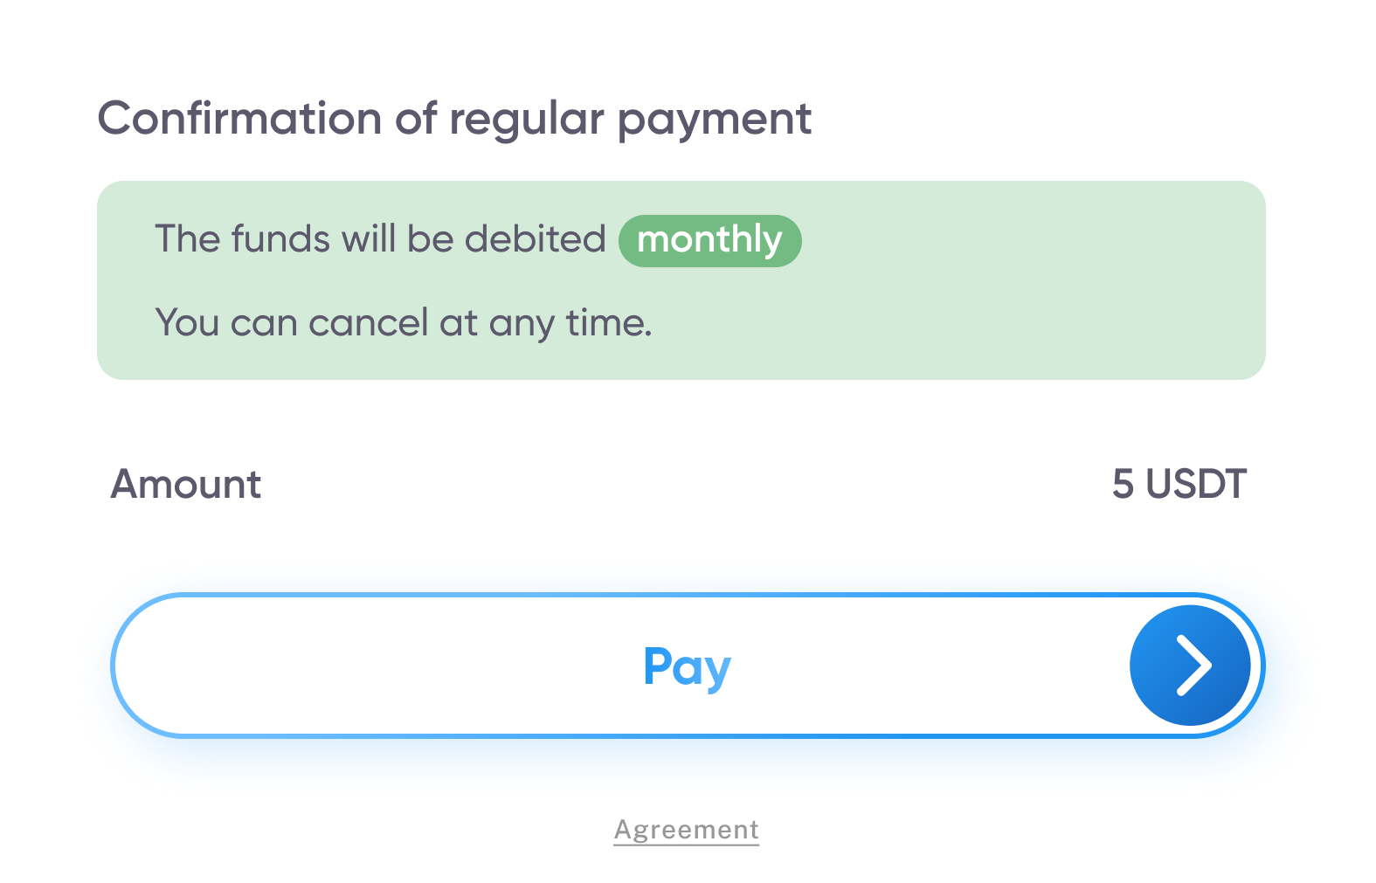The image size is (1376, 883).
Task: Click the 5 USDT amount value
Action: 1179,484
